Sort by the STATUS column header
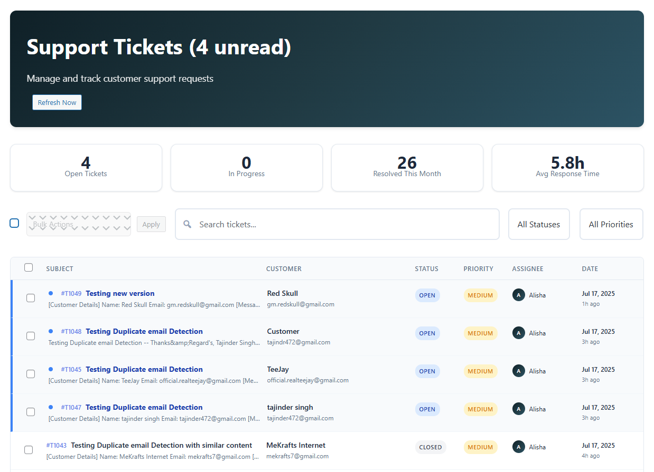 click(426, 269)
